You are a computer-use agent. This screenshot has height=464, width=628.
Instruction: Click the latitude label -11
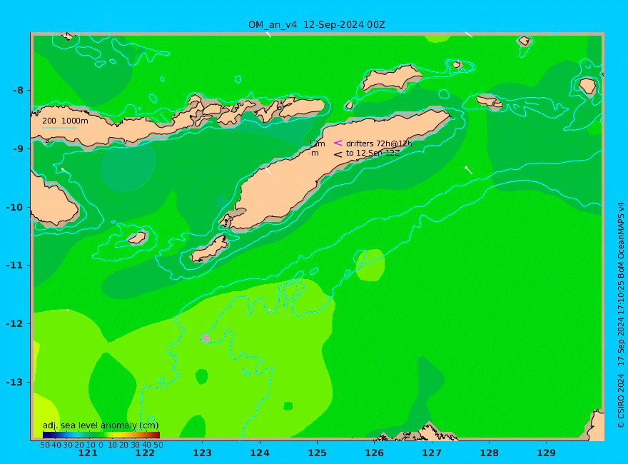[x=15, y=266]
